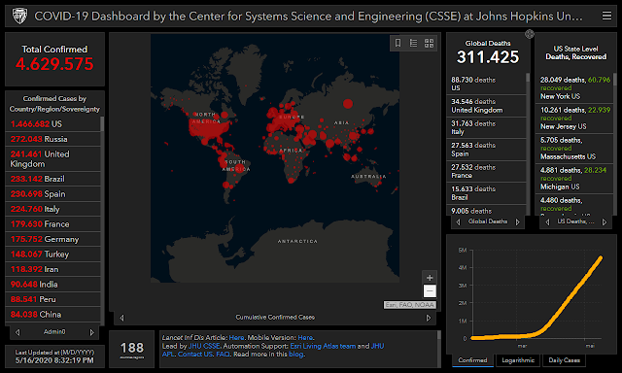Select 272.043 Russia row
This screenshot has height=373, width=622.
coord(52,139)
